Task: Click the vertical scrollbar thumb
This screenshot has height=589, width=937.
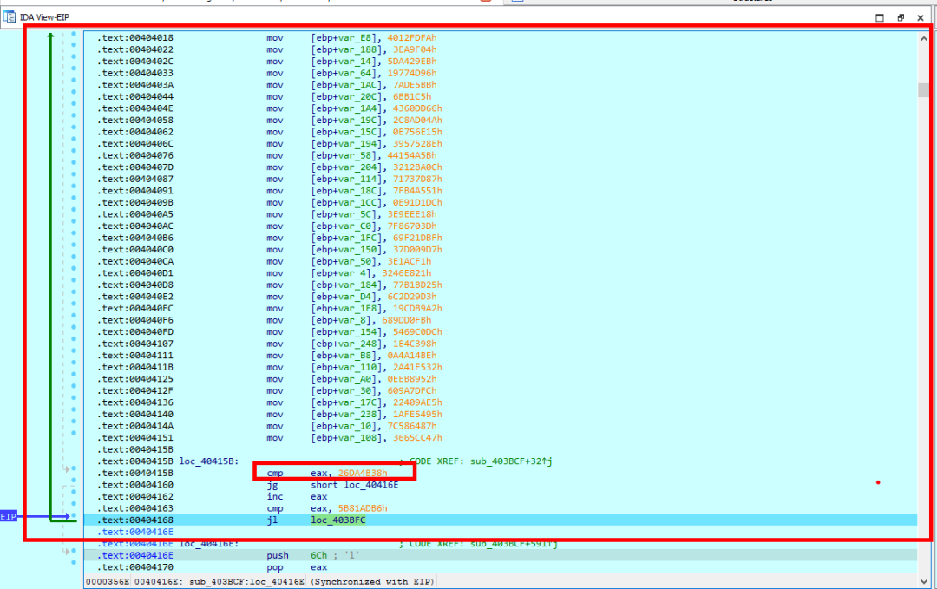Action: 924,89
